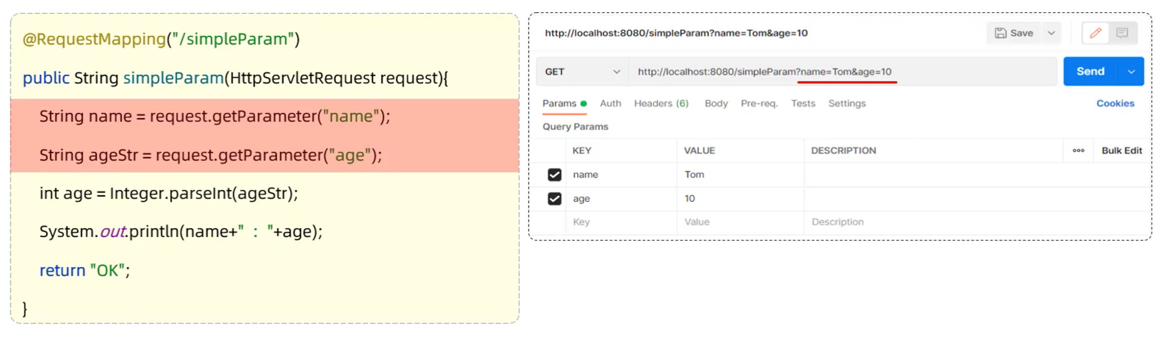
Task: Expand the Save options arrow
Action: (x=1052, y=33)
